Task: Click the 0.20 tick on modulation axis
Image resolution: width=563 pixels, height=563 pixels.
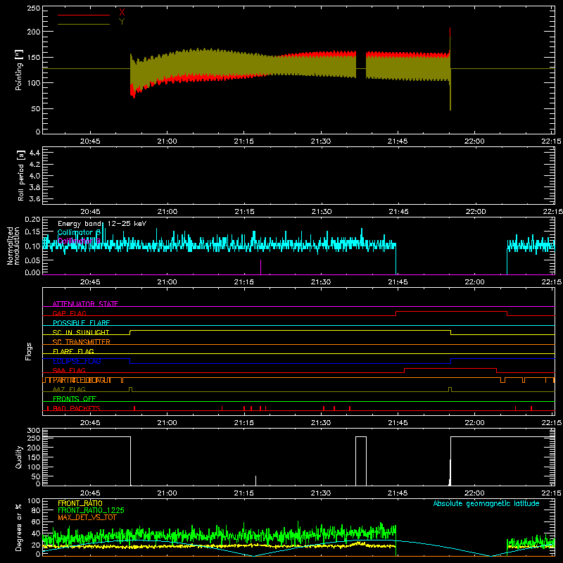Action: tap(32, 220)
